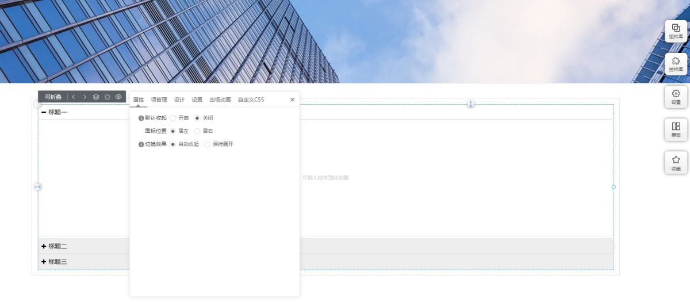Screen dimensions: 690x302
Task: Open the 模板 templates panel
Action: tap(676, 129)
